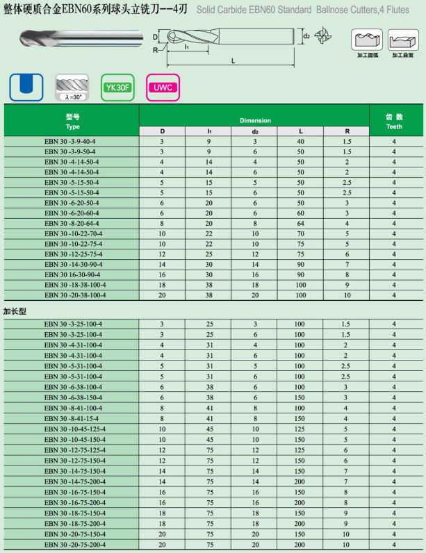The height and width of the screenshot is (553, 426).
Task: Select row EBN 30 -6-20-50-4
Action: (213, 203)
